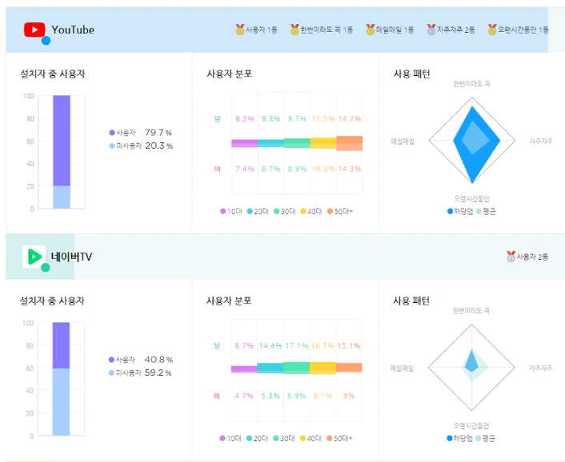Click the YouTube app logo icon
565x462 pixels.
point(34,30)
